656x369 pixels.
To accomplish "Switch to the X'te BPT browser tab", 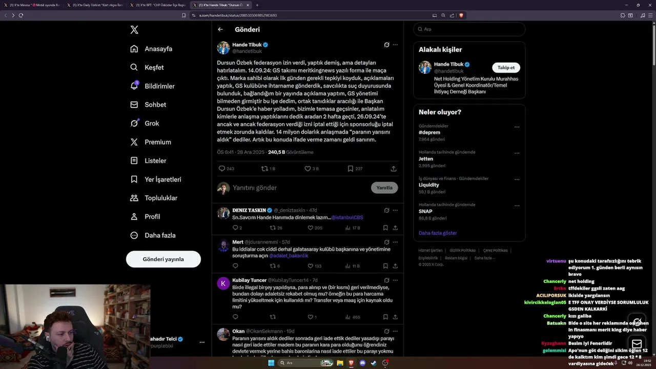I will pos(158,5).
